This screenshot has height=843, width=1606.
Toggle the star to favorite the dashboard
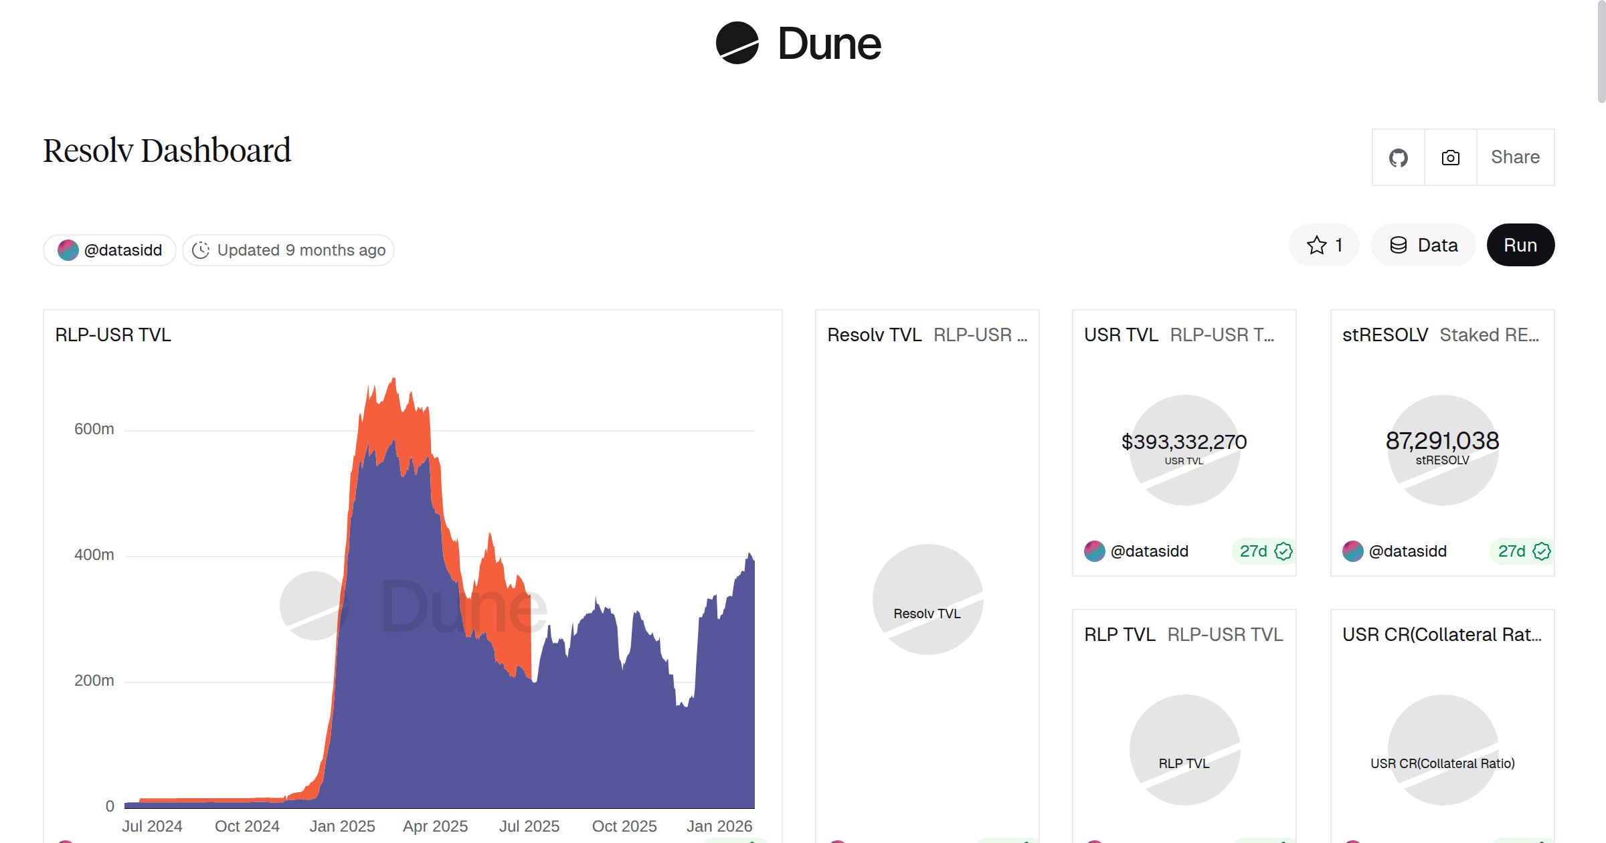pos(1316,245)
